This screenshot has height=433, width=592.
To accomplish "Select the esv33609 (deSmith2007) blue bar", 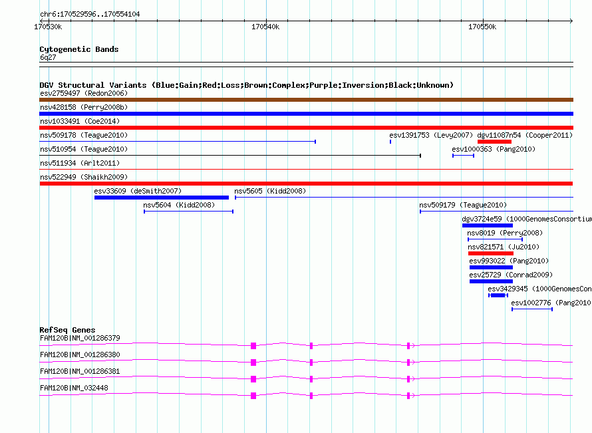I will point(162,198).
